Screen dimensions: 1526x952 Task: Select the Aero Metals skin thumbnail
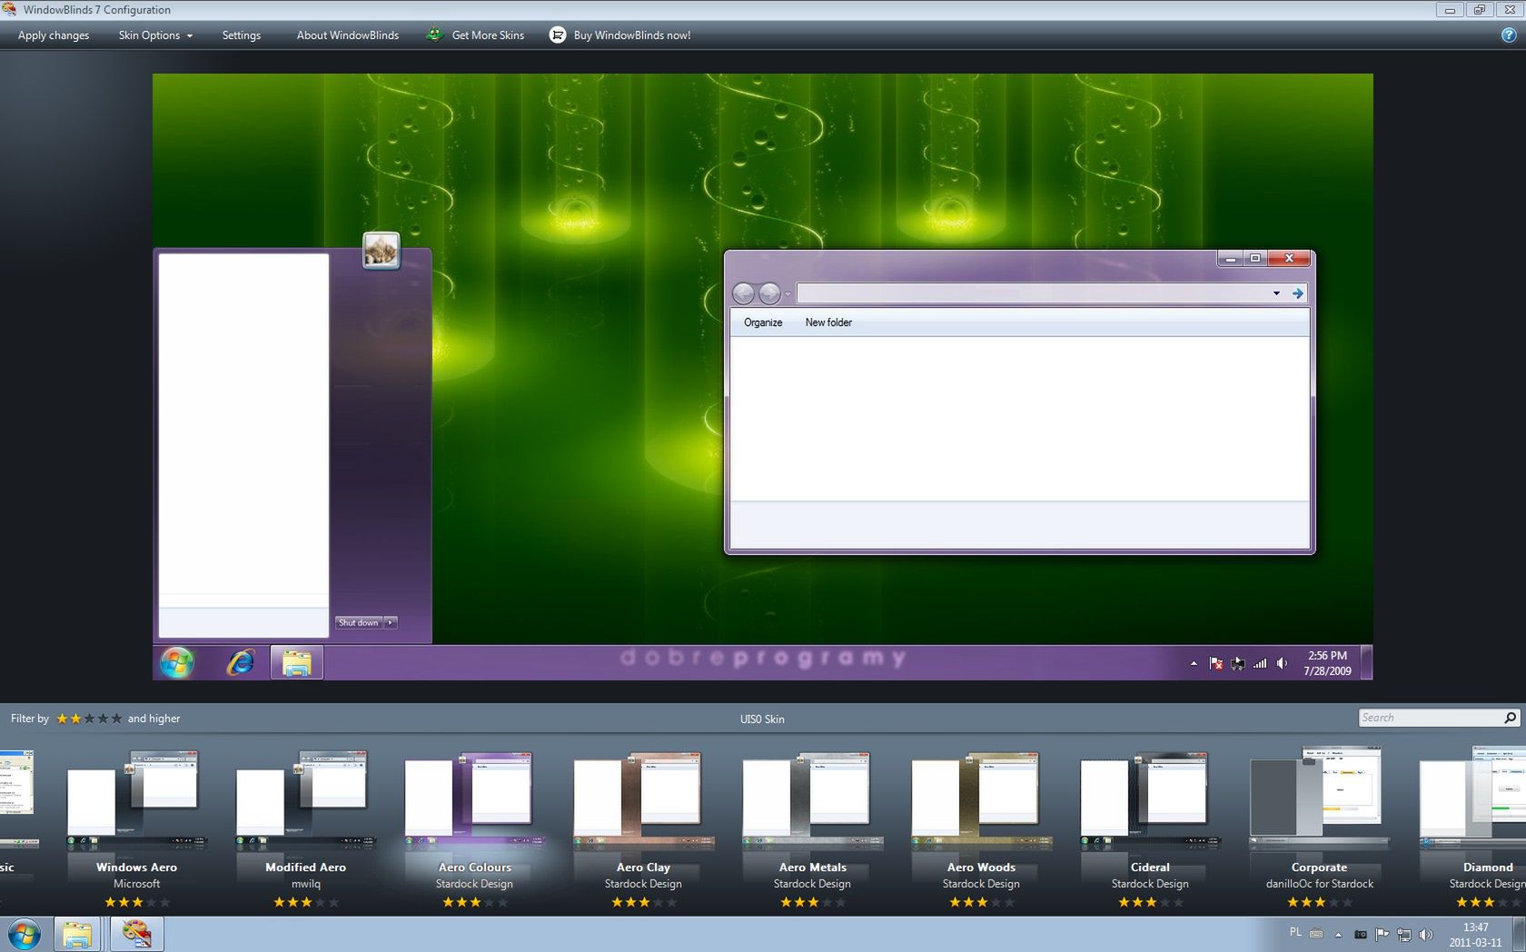812,799
